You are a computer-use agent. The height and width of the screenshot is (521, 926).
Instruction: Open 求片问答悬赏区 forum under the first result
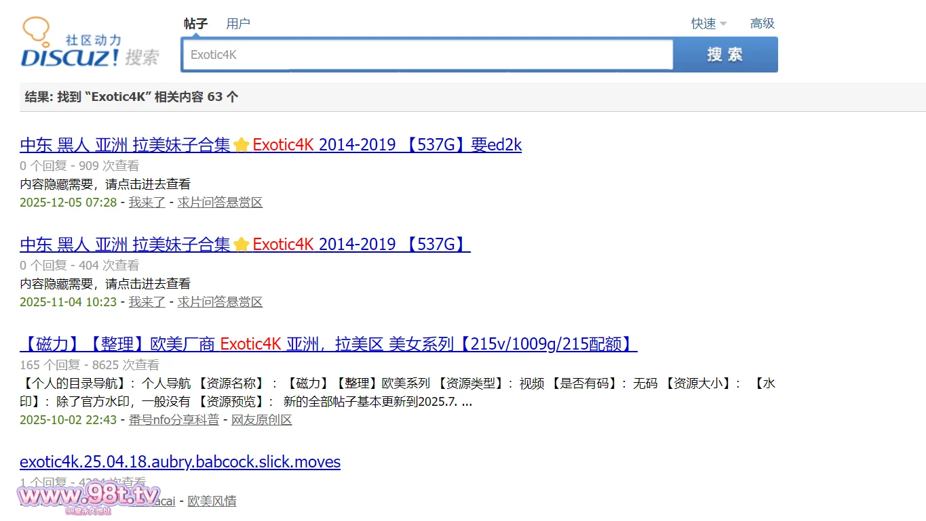pyautogui.click(x=220, y=203)
